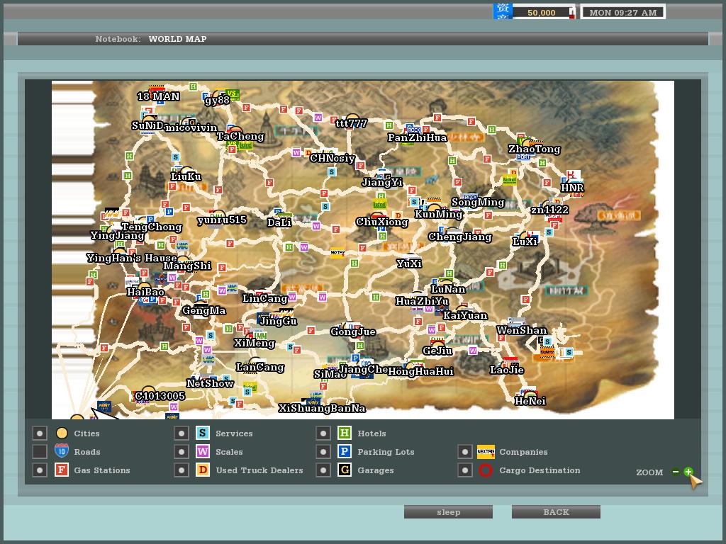Toggle the Hotels visibility checkbox
Viewport: 726px width, 544px height.
pyautogui.click(x=323, y=433)
